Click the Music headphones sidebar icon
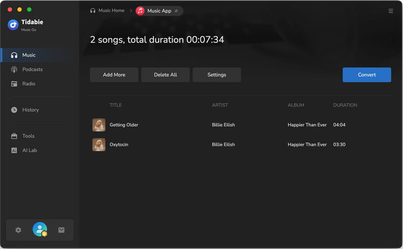The image size is (403, 249). pos(14,55)
